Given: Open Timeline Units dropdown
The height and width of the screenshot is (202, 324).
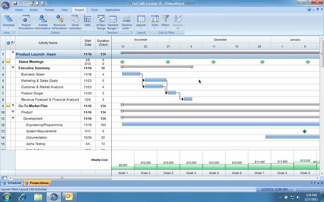Looking at the screenshot, I should (127, 22).
